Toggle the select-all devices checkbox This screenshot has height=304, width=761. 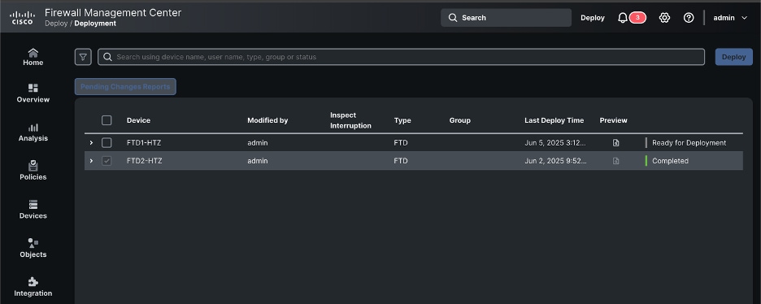point(107,120)
